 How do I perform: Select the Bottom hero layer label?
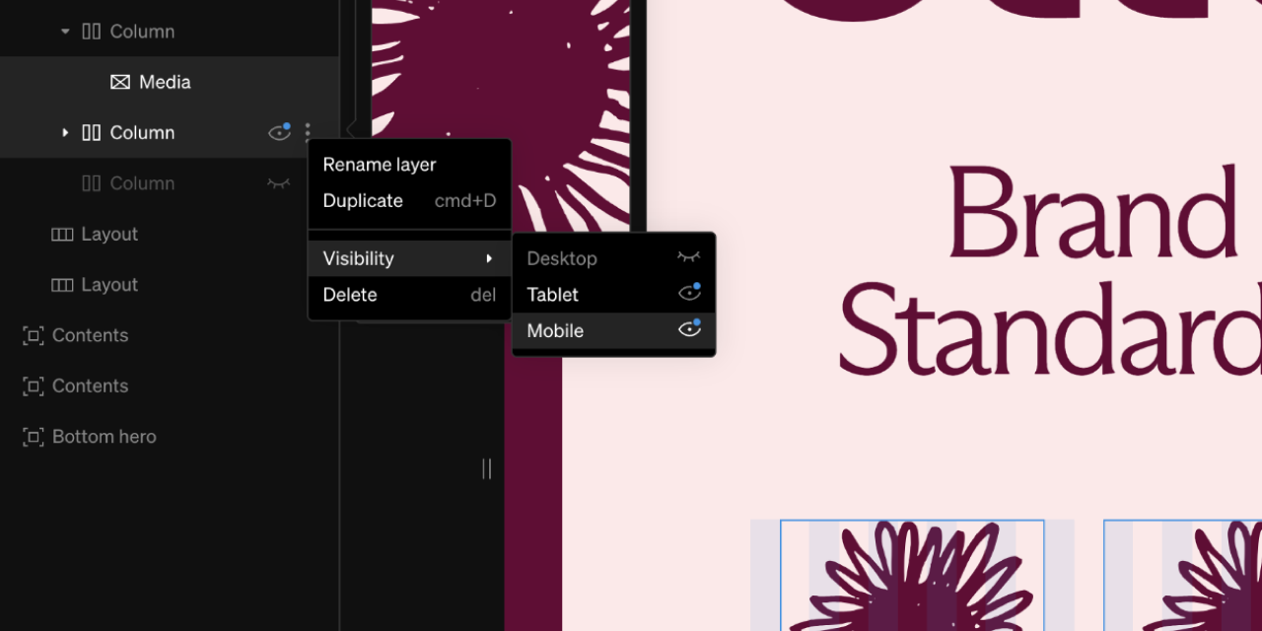click(x=104, y=437)
